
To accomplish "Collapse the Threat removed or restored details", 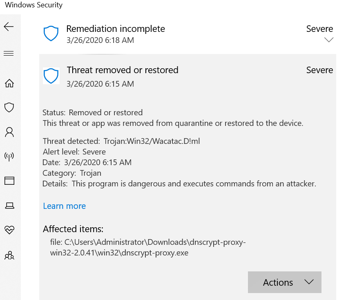I will (x=123, y=70).
